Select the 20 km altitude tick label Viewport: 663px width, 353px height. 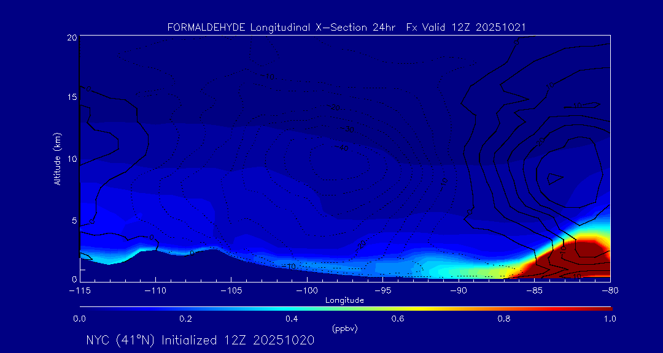(71, 37)
